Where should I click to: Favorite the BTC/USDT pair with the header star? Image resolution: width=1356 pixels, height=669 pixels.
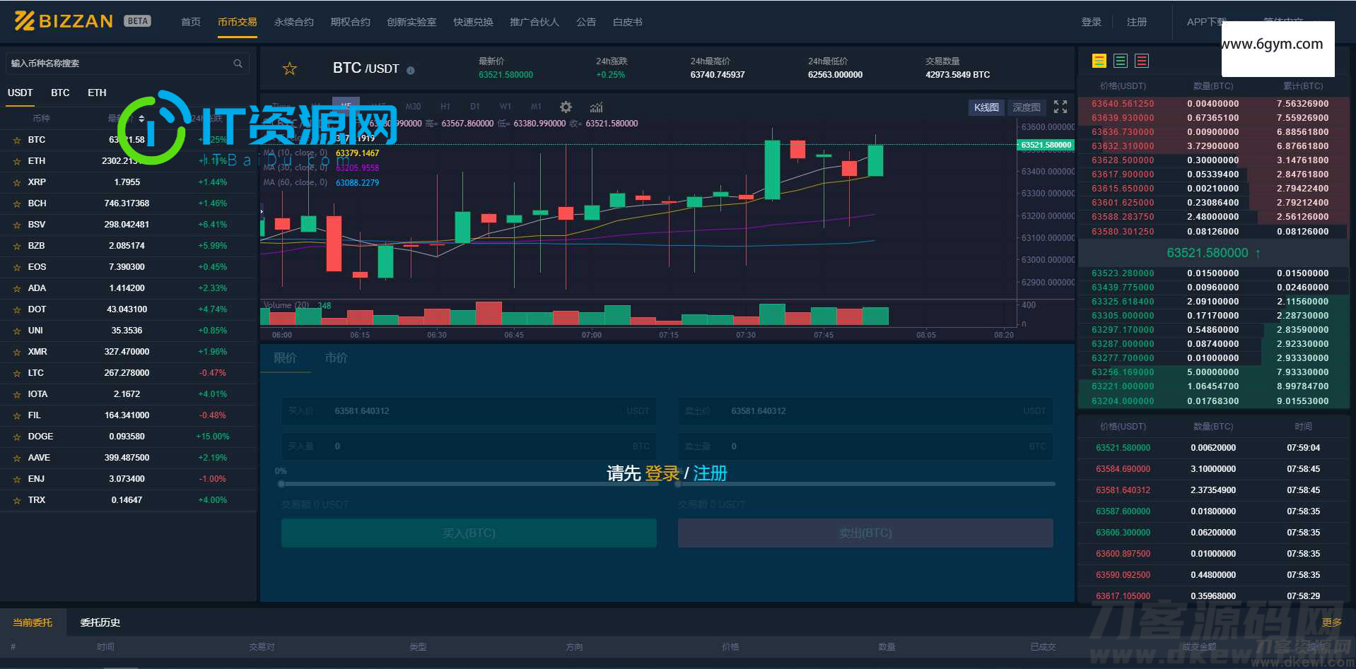pos(290,69)
